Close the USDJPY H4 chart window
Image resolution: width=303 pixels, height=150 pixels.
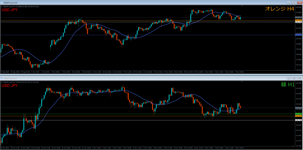(299, 2)
